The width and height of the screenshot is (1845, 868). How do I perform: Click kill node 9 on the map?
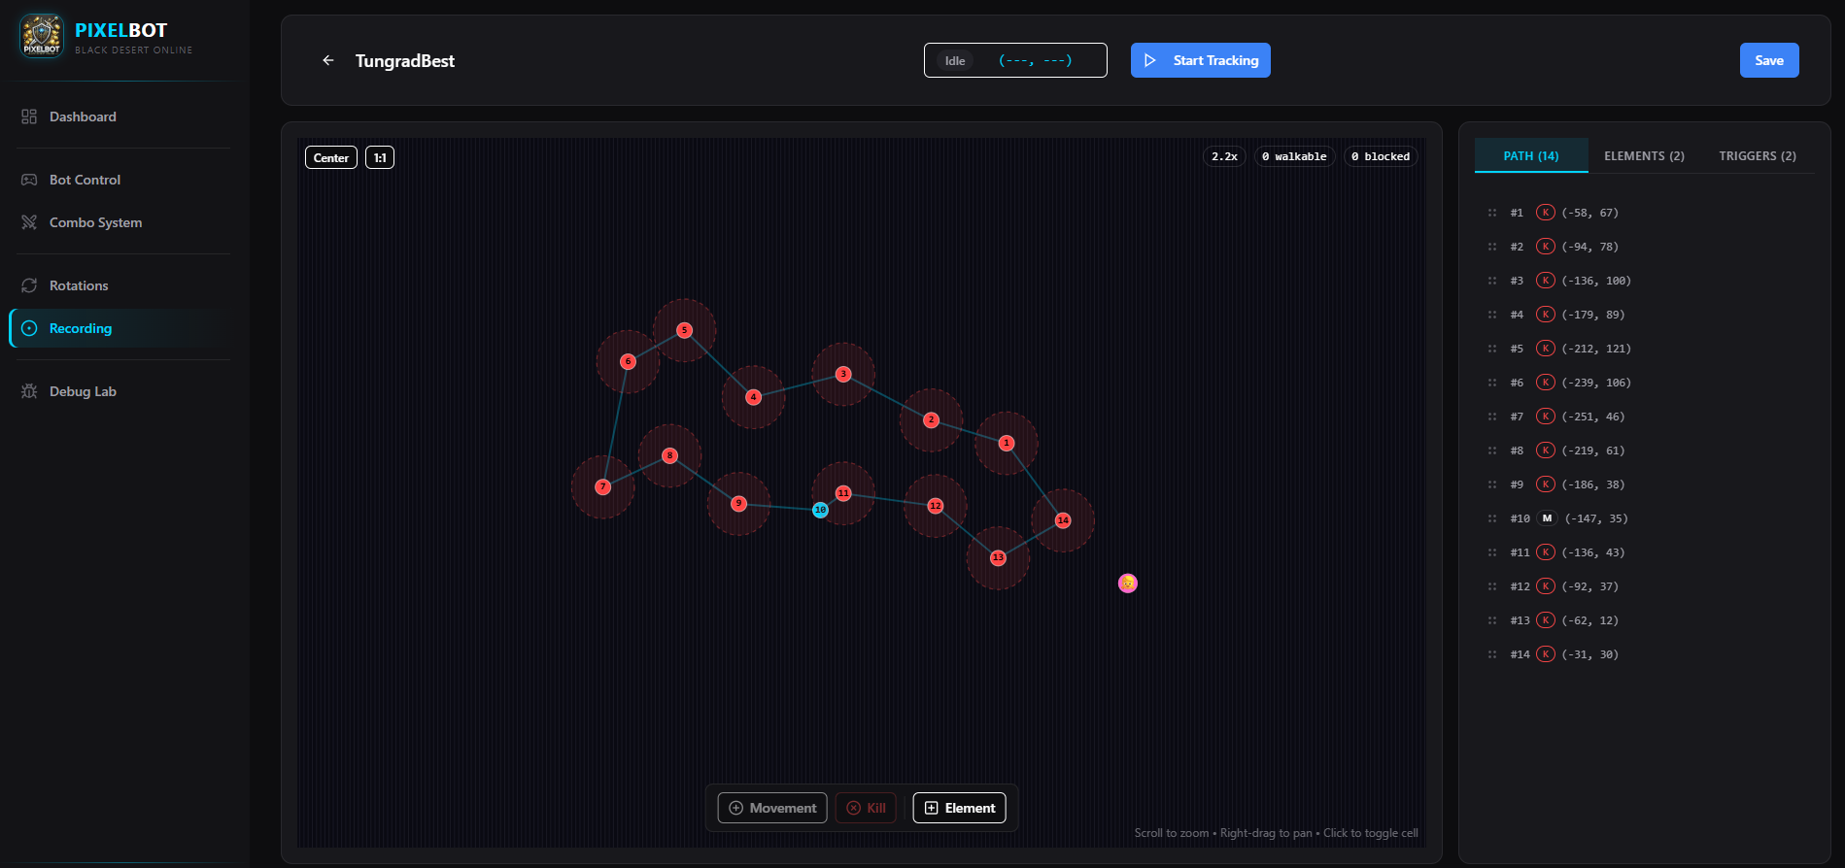[738, 503]
